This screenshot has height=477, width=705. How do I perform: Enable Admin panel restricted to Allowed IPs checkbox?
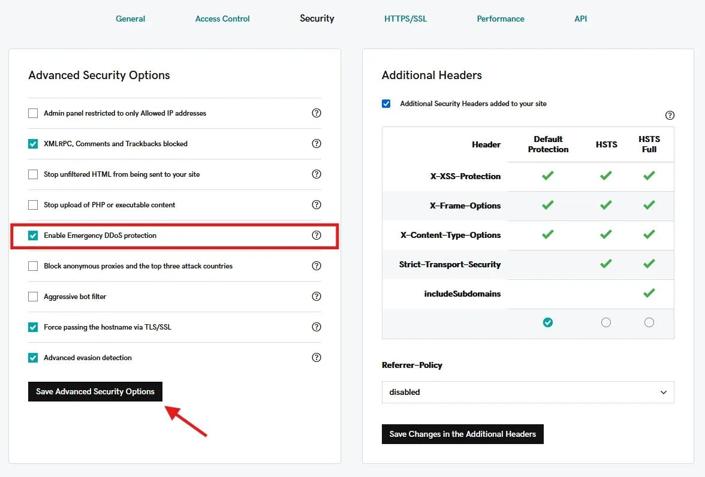(x=33, y=113)
